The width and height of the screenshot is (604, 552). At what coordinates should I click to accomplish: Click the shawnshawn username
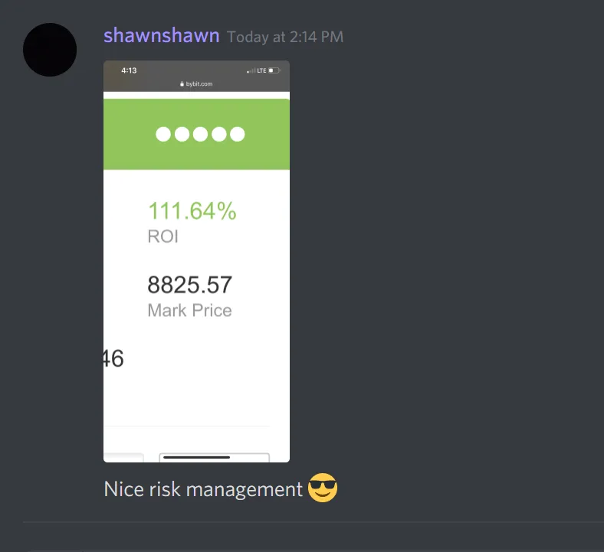[162, 36]
